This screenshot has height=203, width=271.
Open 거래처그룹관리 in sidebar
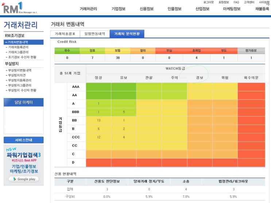[18, 52]
